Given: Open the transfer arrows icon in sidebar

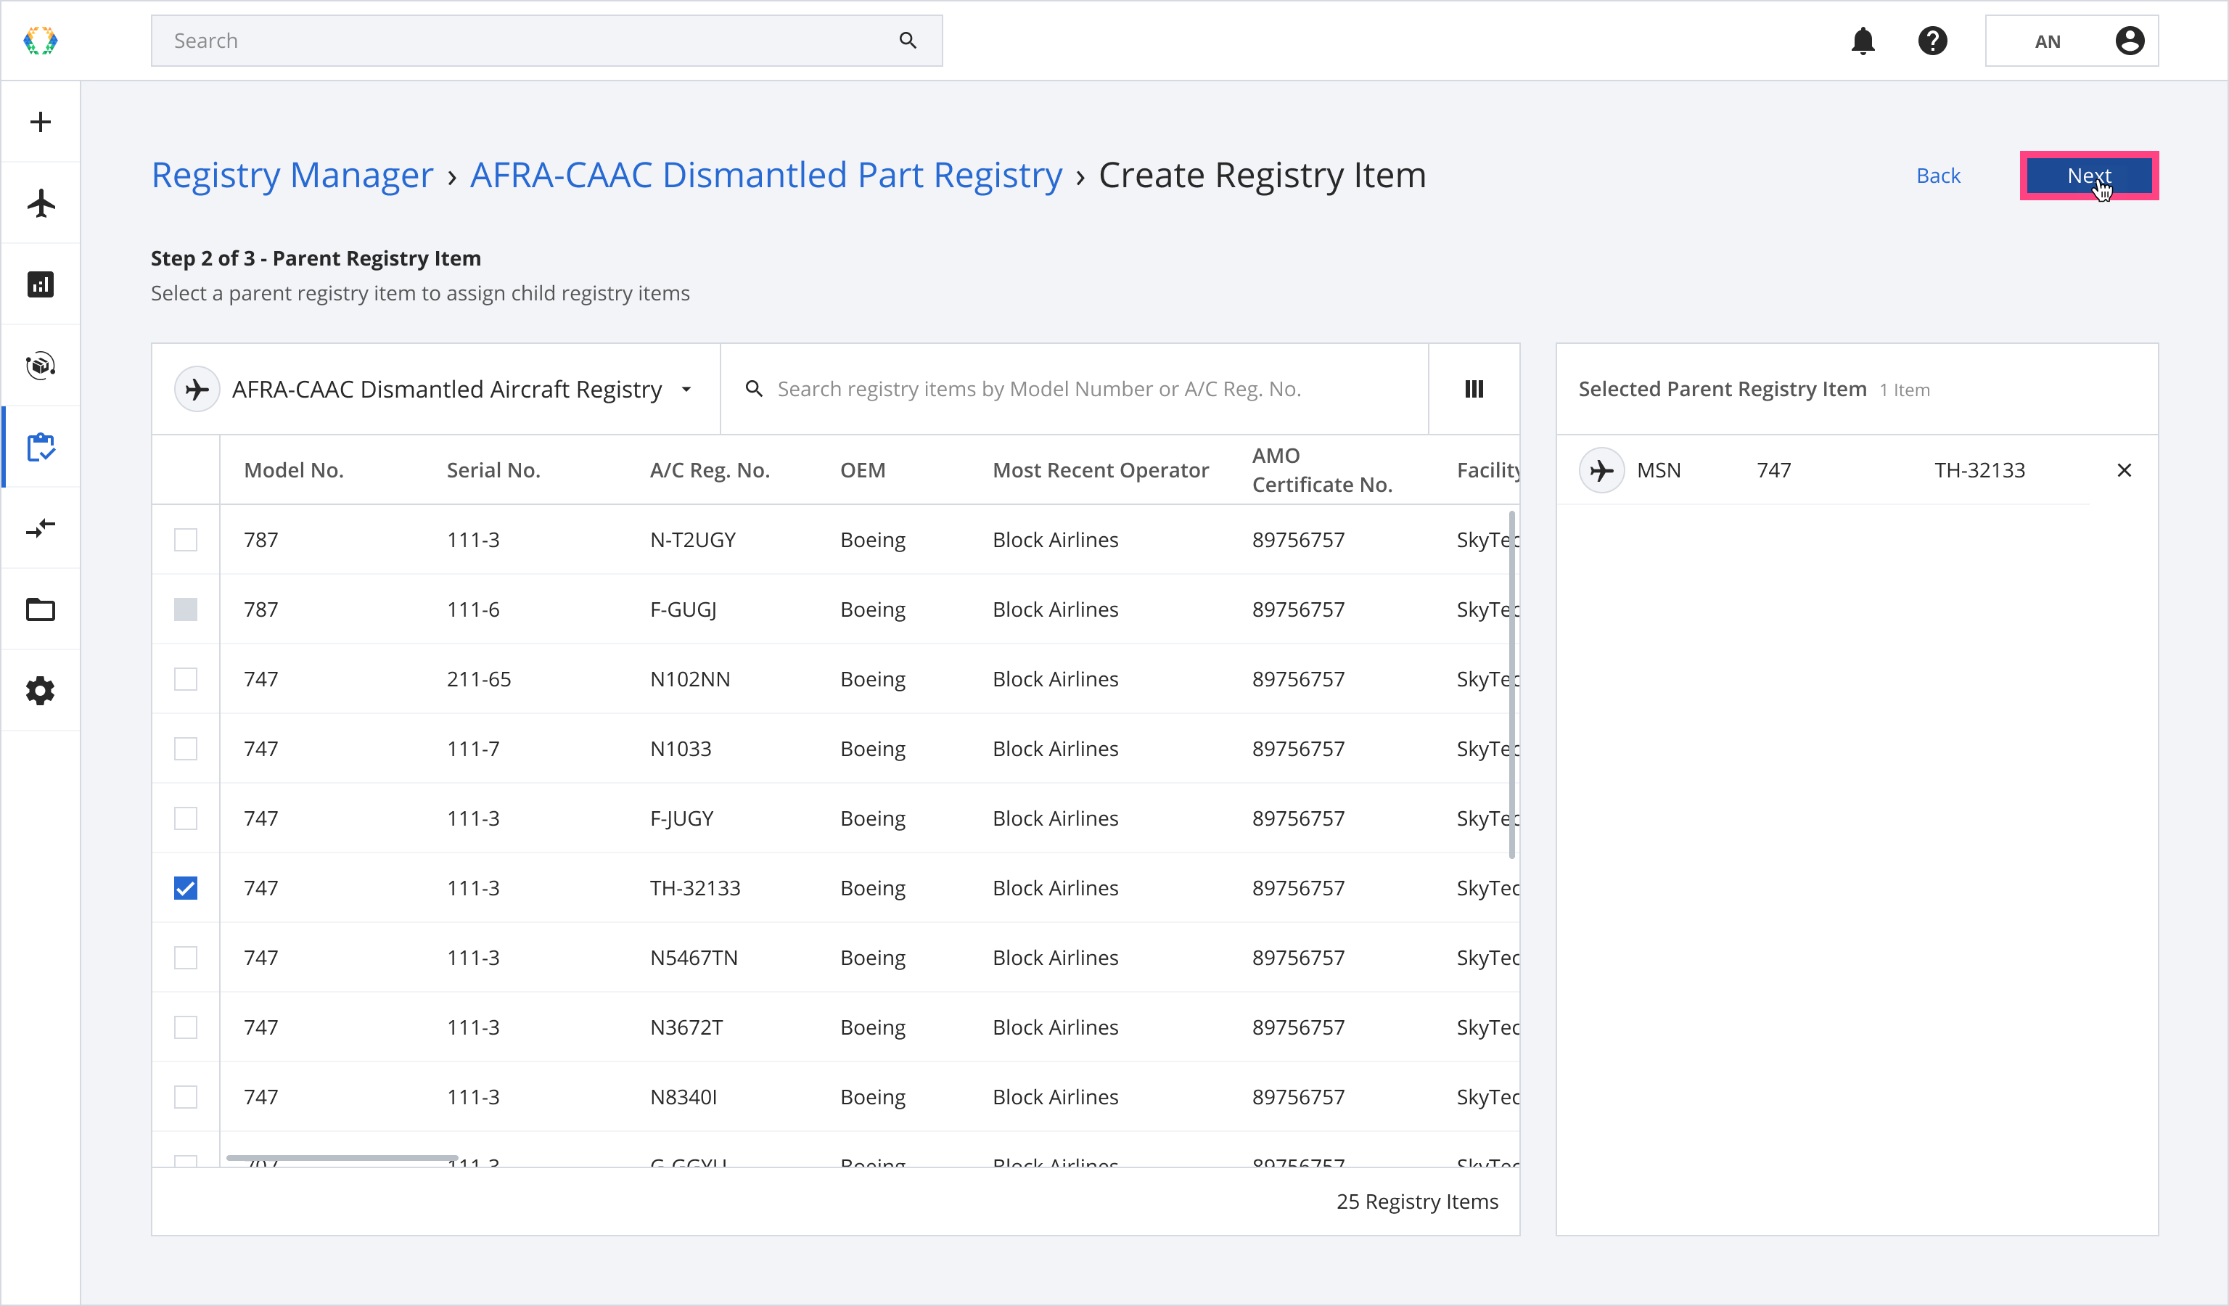Looking at the screenshot, I should (41, 528).
